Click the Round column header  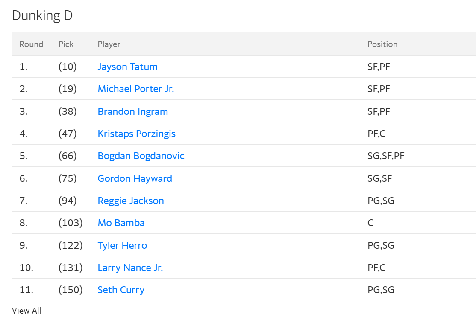pos(31,44)
